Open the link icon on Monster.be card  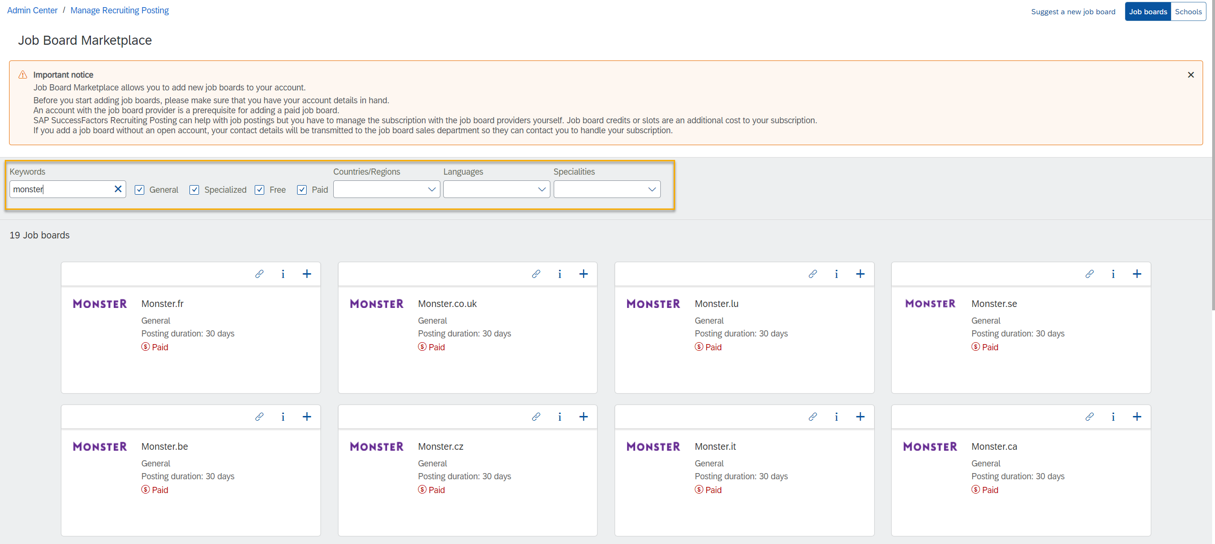click(259, 416)
